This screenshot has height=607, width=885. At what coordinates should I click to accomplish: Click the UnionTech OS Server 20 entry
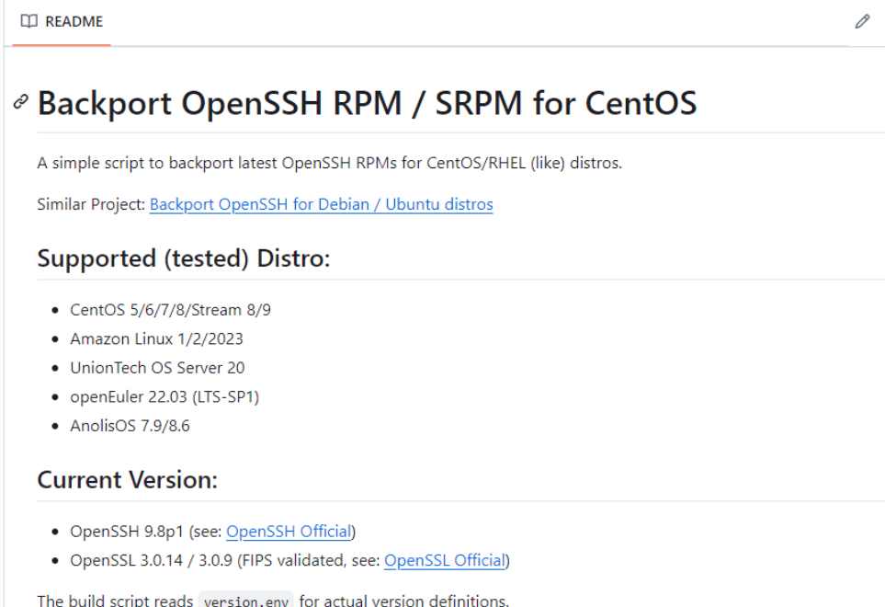(157, 368)
